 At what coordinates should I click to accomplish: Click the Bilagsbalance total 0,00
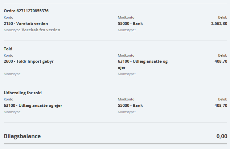tap(222, 136)
